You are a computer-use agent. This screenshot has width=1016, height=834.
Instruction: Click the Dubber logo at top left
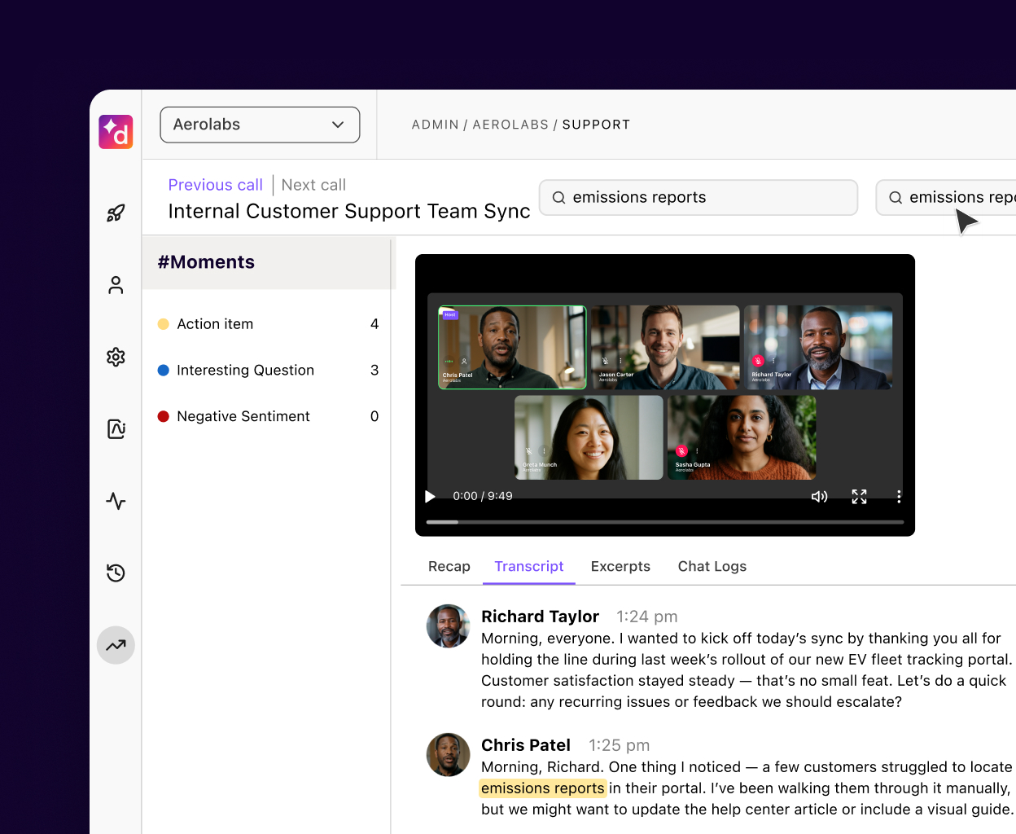click(115, 131)
